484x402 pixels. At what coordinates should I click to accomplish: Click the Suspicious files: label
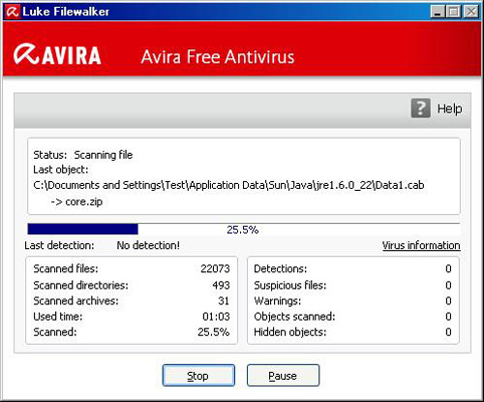tap(290, 285)
